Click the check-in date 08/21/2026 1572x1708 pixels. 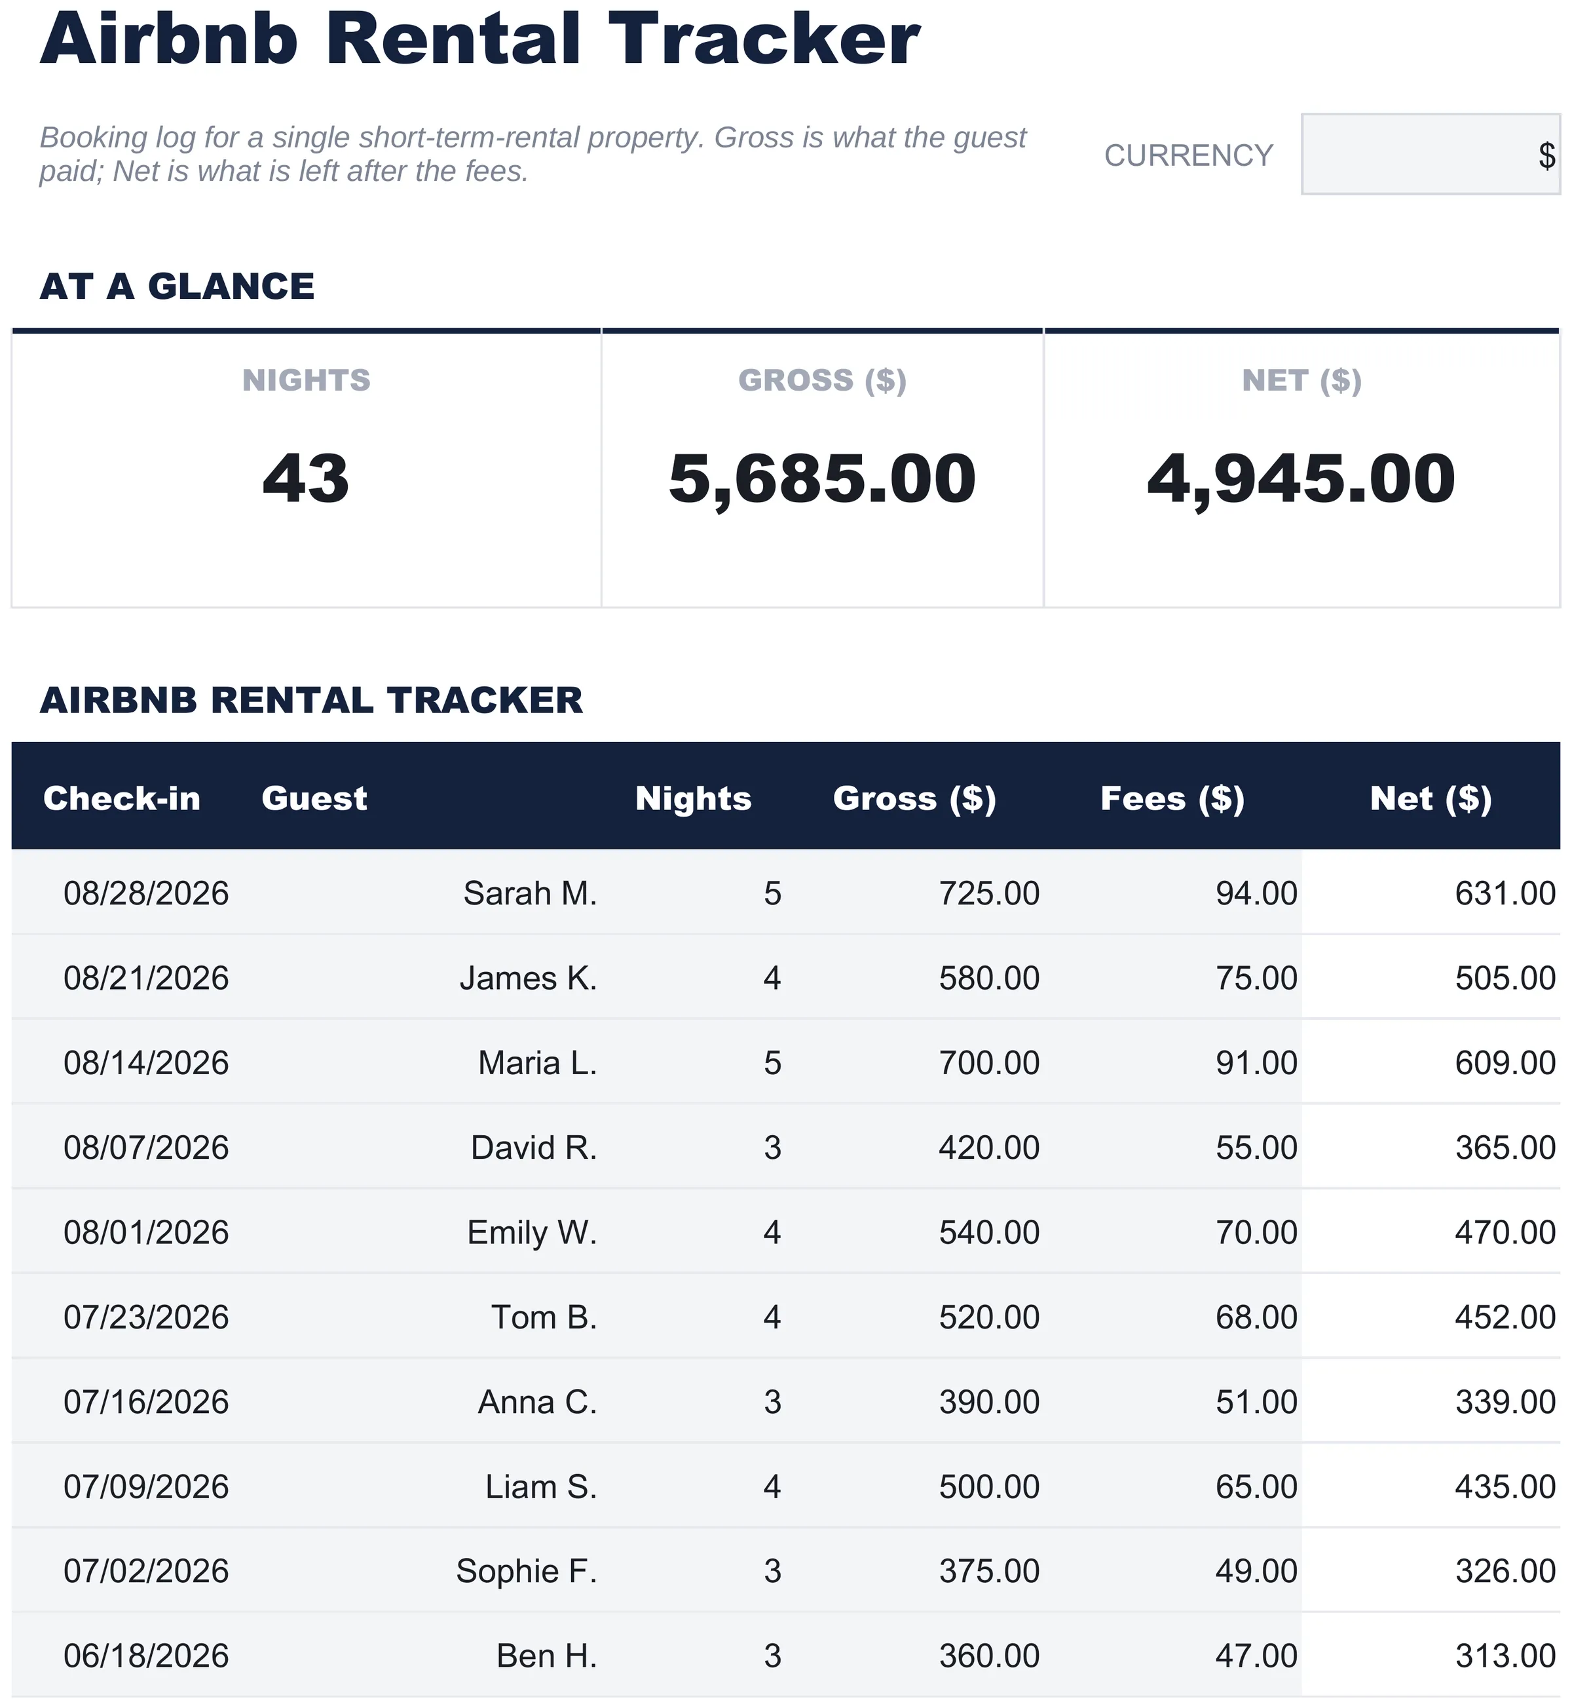pyautogui.click(x=146, y=978)
